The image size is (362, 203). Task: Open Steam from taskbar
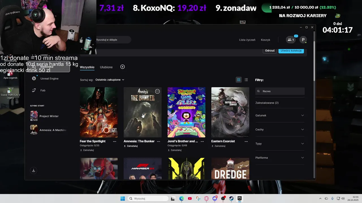pyautogui.click(x=231, y=198)
